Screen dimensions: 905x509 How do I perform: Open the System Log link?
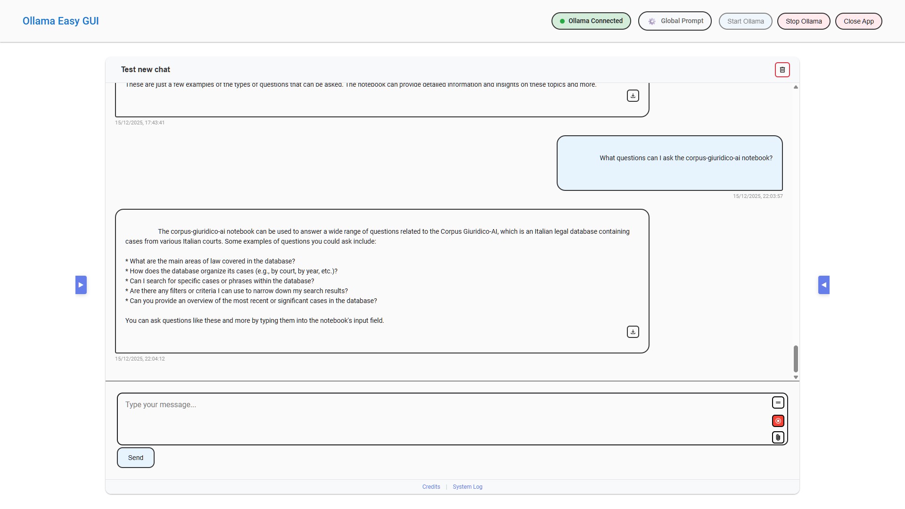tap(467, 487)
